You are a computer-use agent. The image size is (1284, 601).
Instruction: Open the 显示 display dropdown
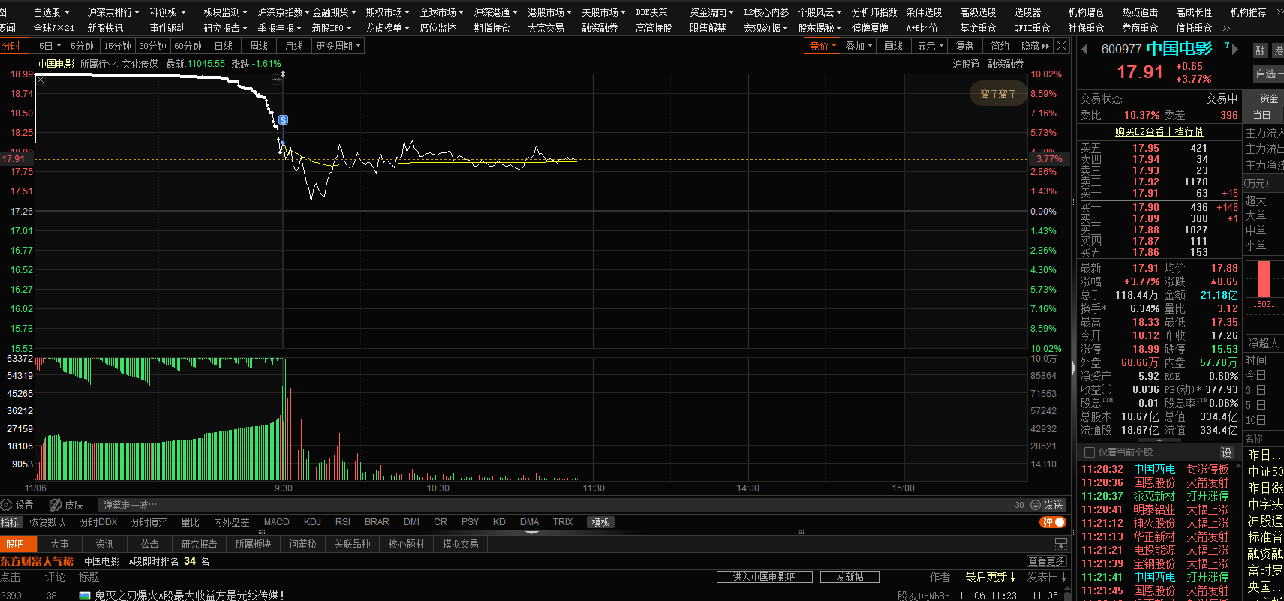pos(931,46)
